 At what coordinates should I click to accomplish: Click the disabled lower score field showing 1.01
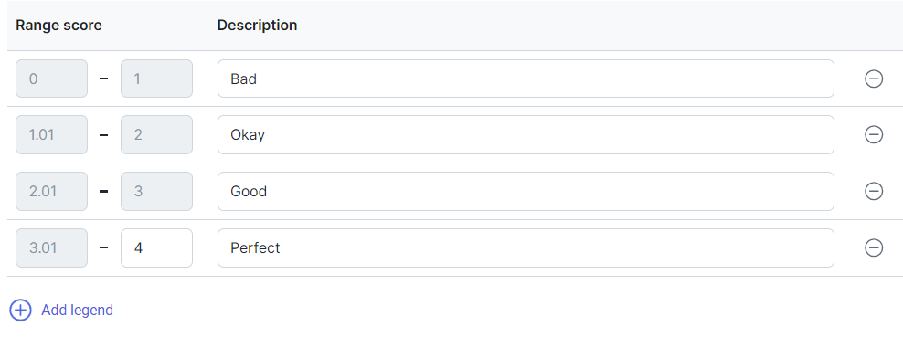point(52,134)
